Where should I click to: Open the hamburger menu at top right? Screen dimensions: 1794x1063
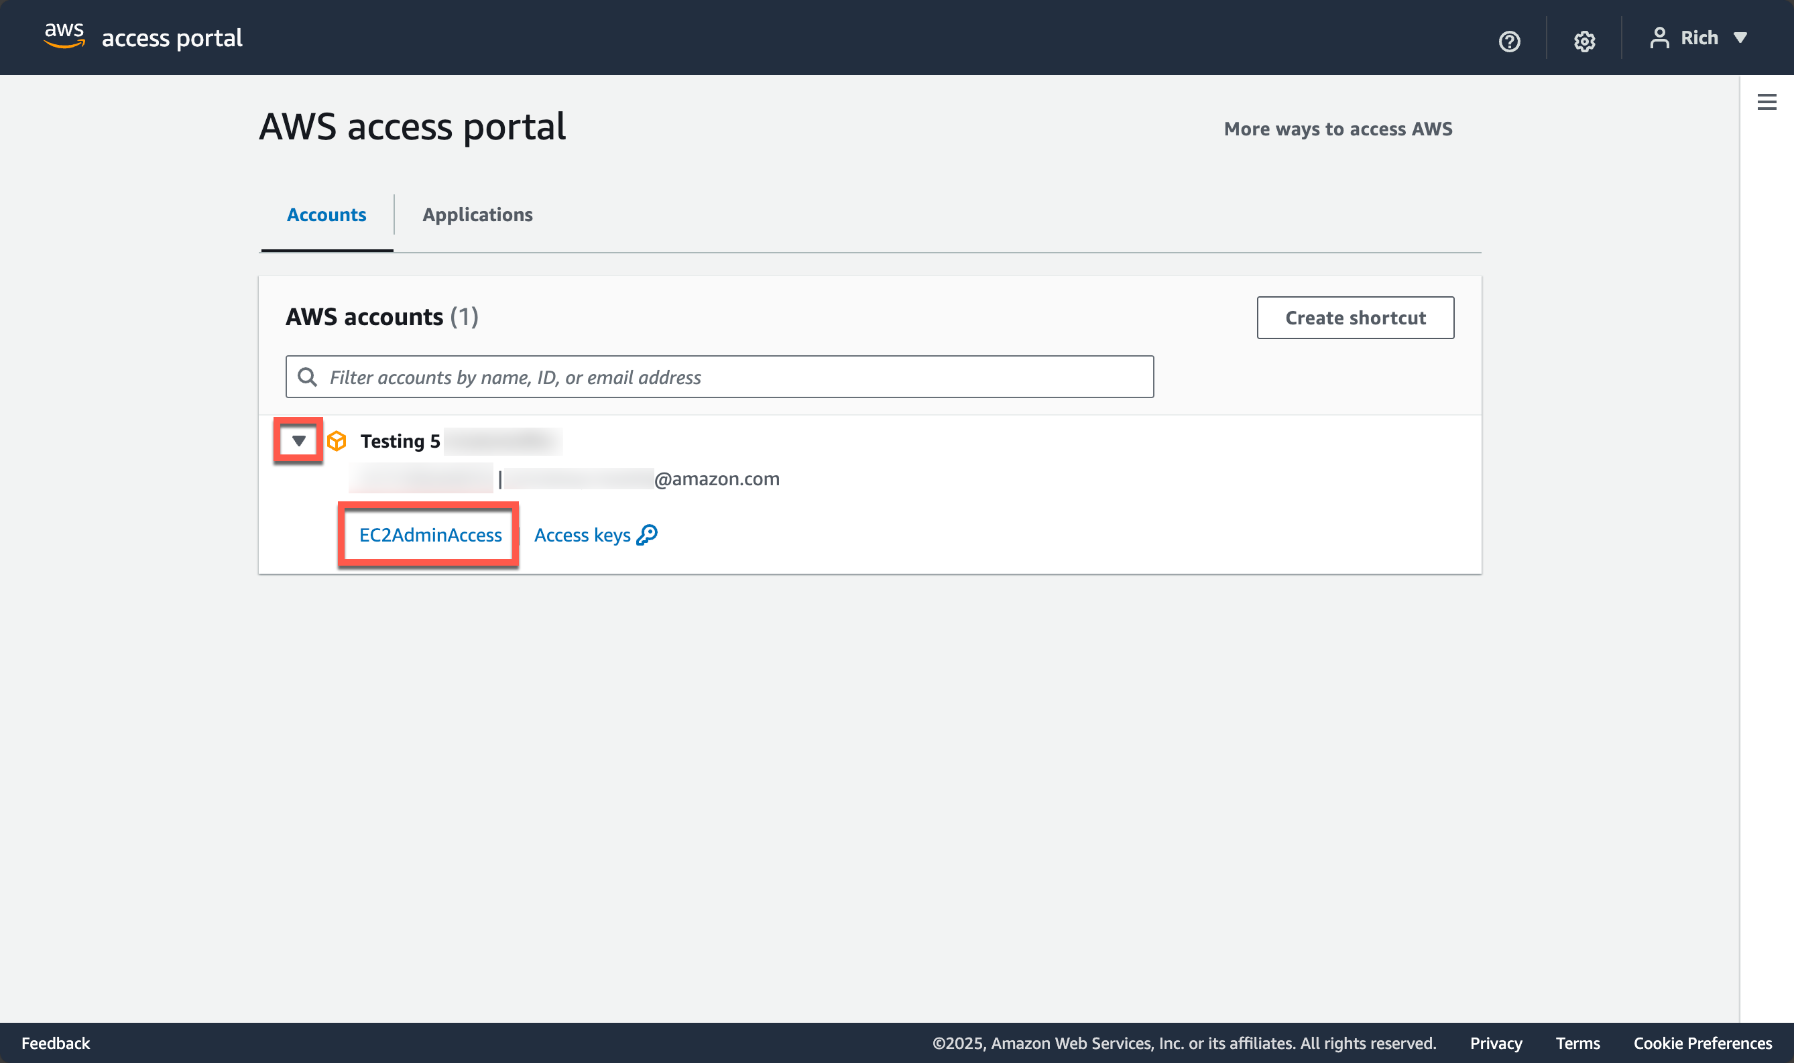pos(1767,102)
